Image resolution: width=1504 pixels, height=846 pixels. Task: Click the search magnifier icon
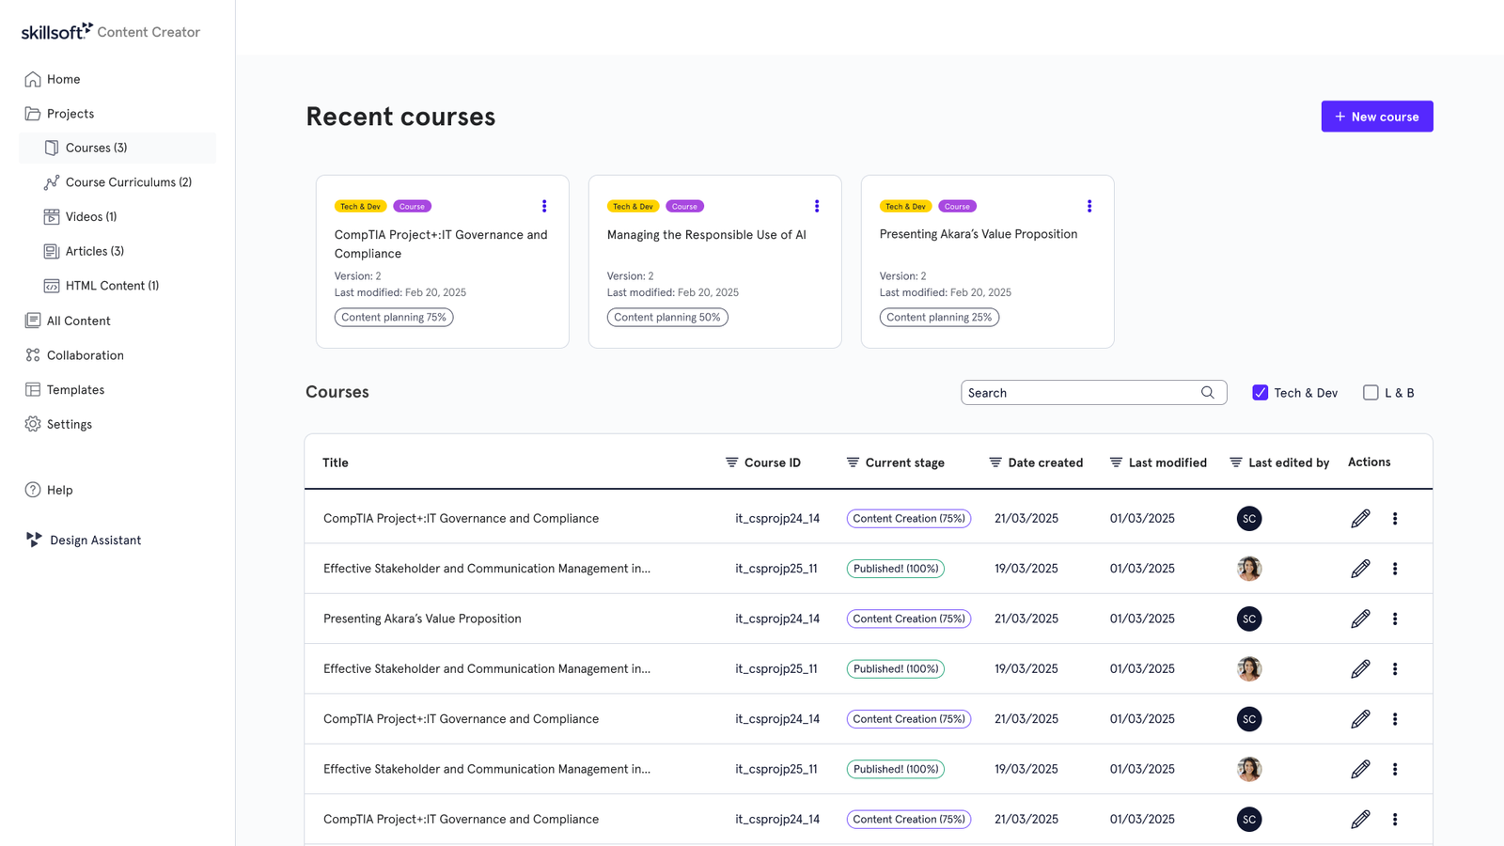tap(1208, 393)
